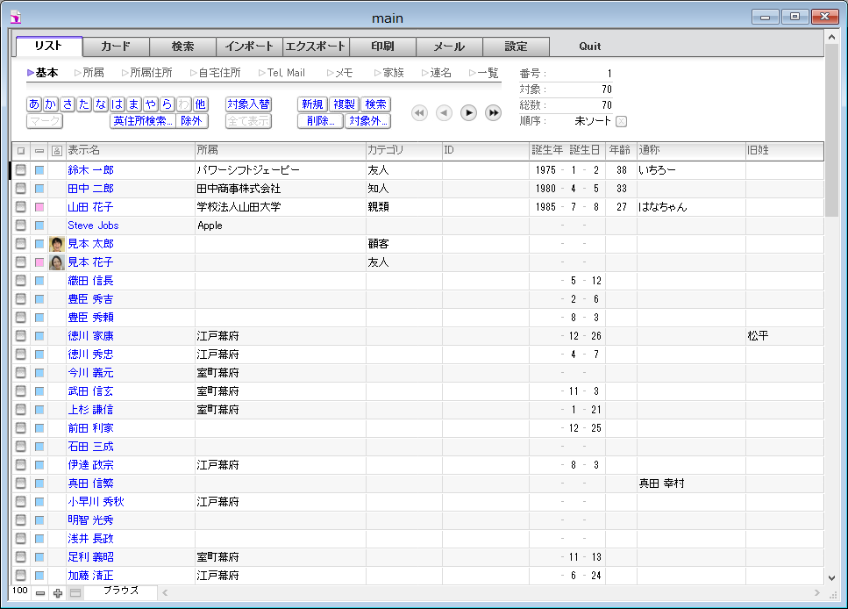Clear sort with the X next to 未ソート

621,121
